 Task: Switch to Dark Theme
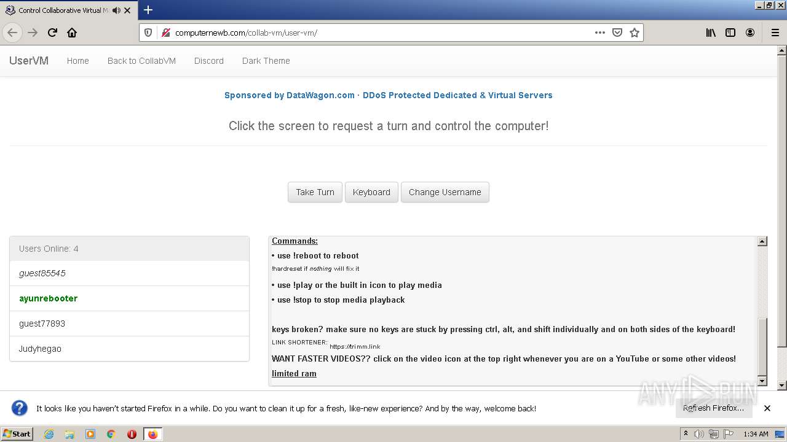click(266, 61)
